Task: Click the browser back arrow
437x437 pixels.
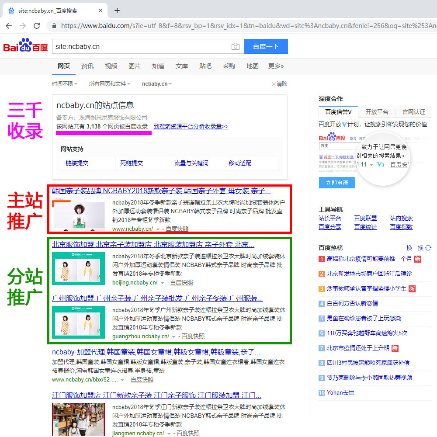Action: point(9,26)
